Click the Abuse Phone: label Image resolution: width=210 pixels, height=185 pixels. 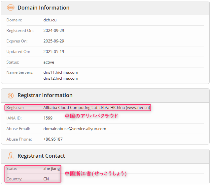coord(19,139)
